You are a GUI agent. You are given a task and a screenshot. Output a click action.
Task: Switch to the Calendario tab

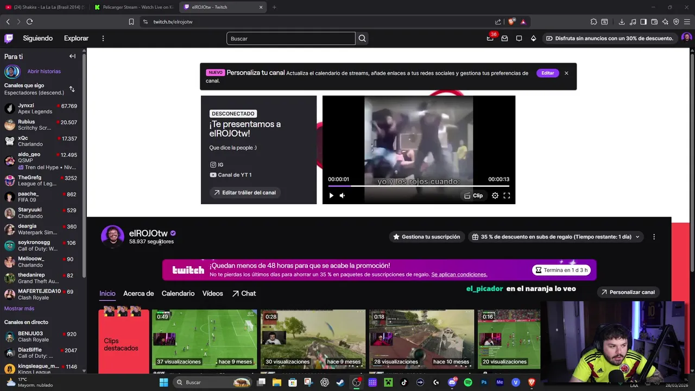pos(178,293)
